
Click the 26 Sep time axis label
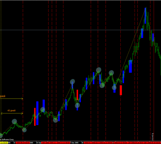coord(39,143)
